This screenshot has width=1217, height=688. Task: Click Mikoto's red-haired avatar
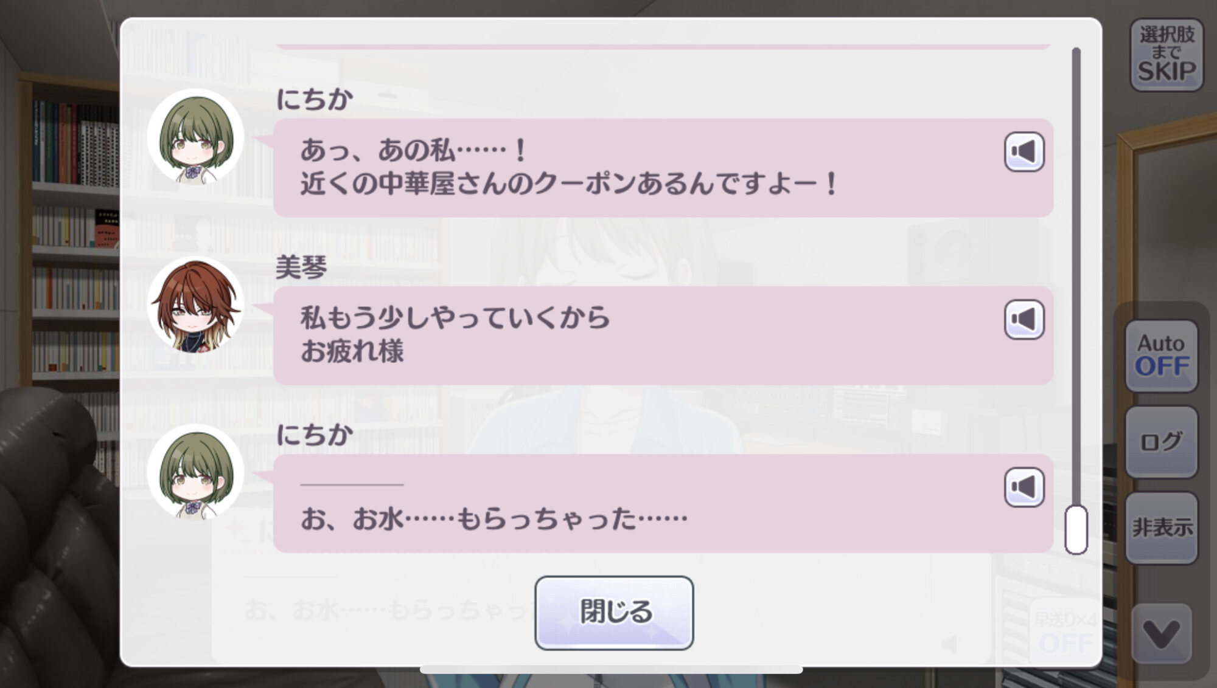(195, 304)
